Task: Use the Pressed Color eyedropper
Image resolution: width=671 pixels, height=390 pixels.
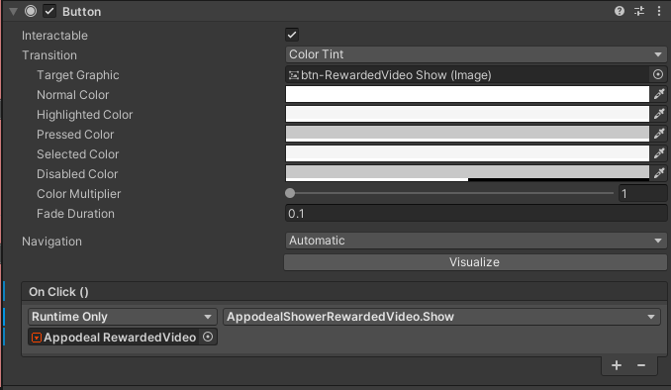Action: 659,134
